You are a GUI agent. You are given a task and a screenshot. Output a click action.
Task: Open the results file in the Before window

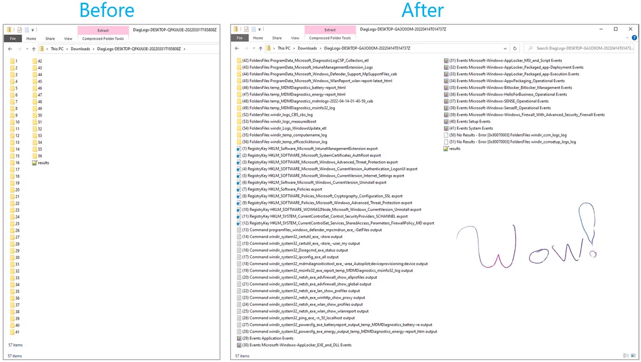41,163
